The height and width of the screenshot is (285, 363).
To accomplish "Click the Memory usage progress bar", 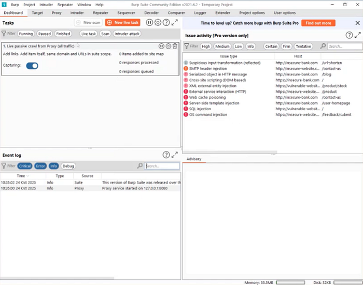I will click(x=290, y=282).
